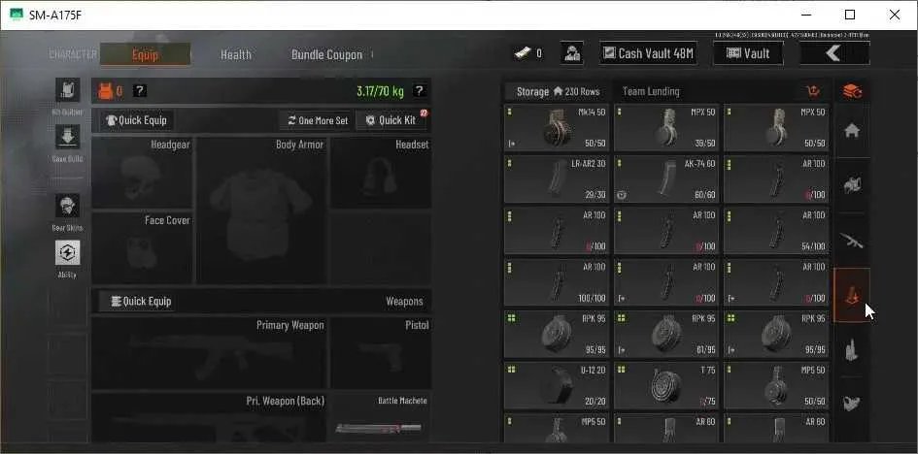Screen dimensions: 918x454
Task: Open the Bundle Coupon tab
Action: (x=326, y=54)
